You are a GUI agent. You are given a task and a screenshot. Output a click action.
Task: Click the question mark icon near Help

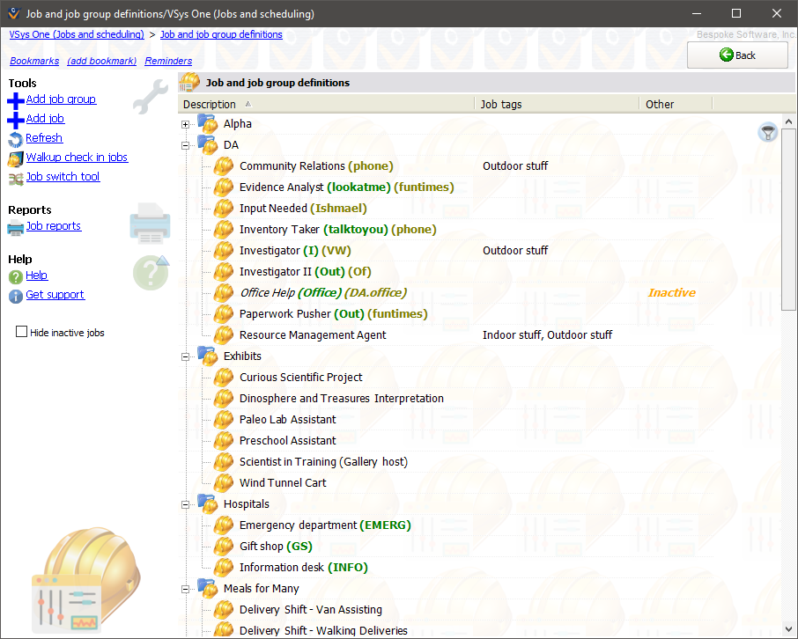point(150,273)
